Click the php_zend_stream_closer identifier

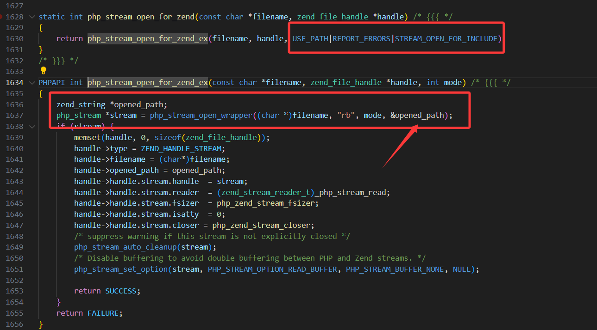(263, 225)
